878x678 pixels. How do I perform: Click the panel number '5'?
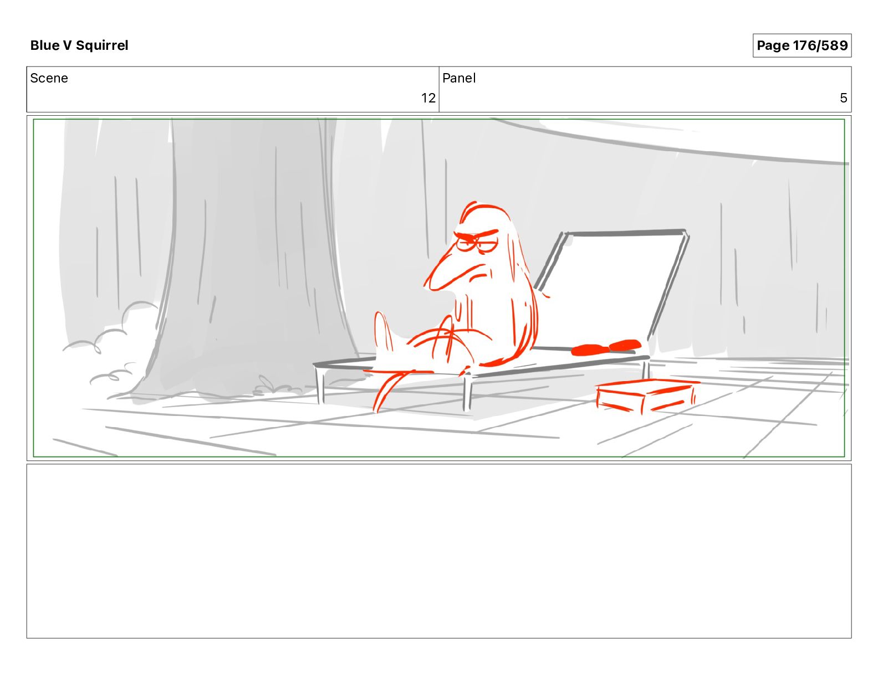[843, 98]
